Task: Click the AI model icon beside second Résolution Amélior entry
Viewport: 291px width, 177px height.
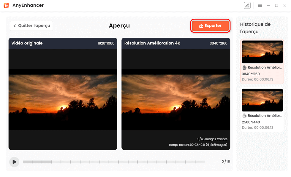Action: click(244, 116)
